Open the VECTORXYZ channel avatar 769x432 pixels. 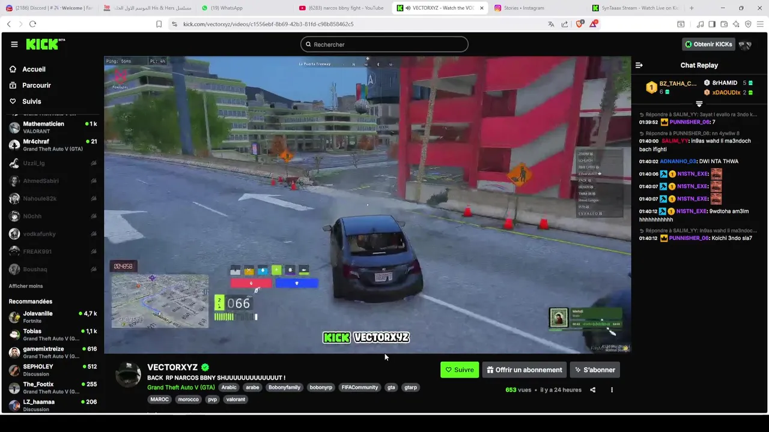[129, 375]
